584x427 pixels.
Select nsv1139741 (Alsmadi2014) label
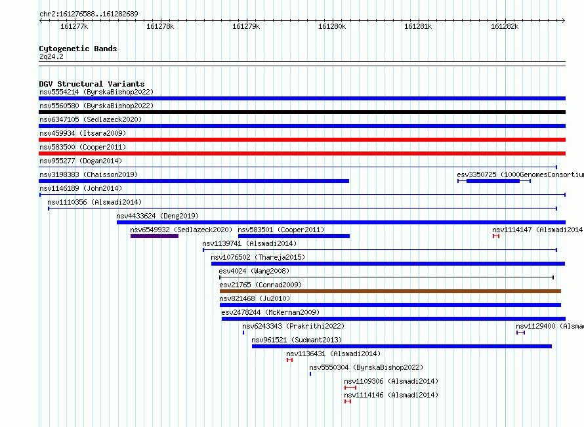point(249,243)
